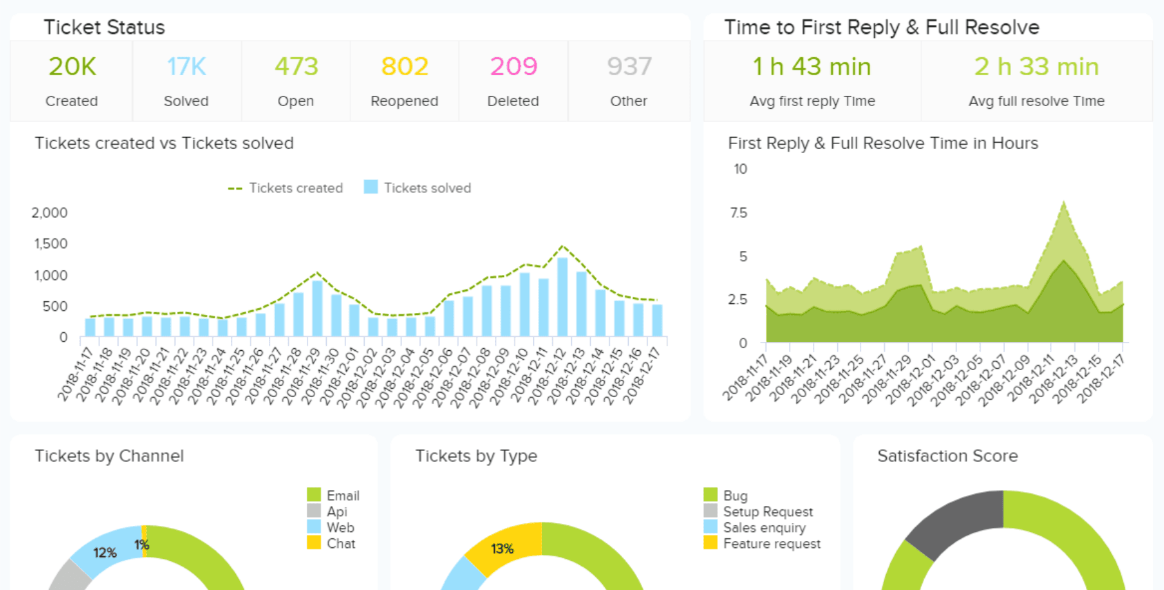Click the green Email legend swatch
The width and height of the screenshot is (1164, 590).
(314, 495)
